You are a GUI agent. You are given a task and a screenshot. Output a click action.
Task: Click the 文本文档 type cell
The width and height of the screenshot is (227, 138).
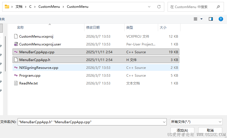133,83
